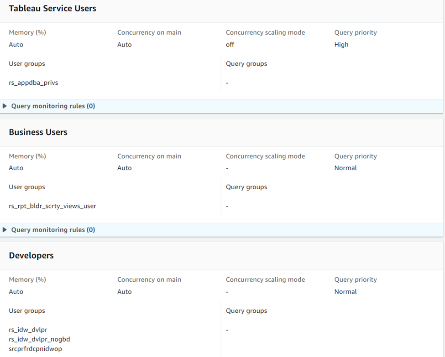
Task: Click User groups label in Tableau Service Users
Action: click(x=27, y=64)
